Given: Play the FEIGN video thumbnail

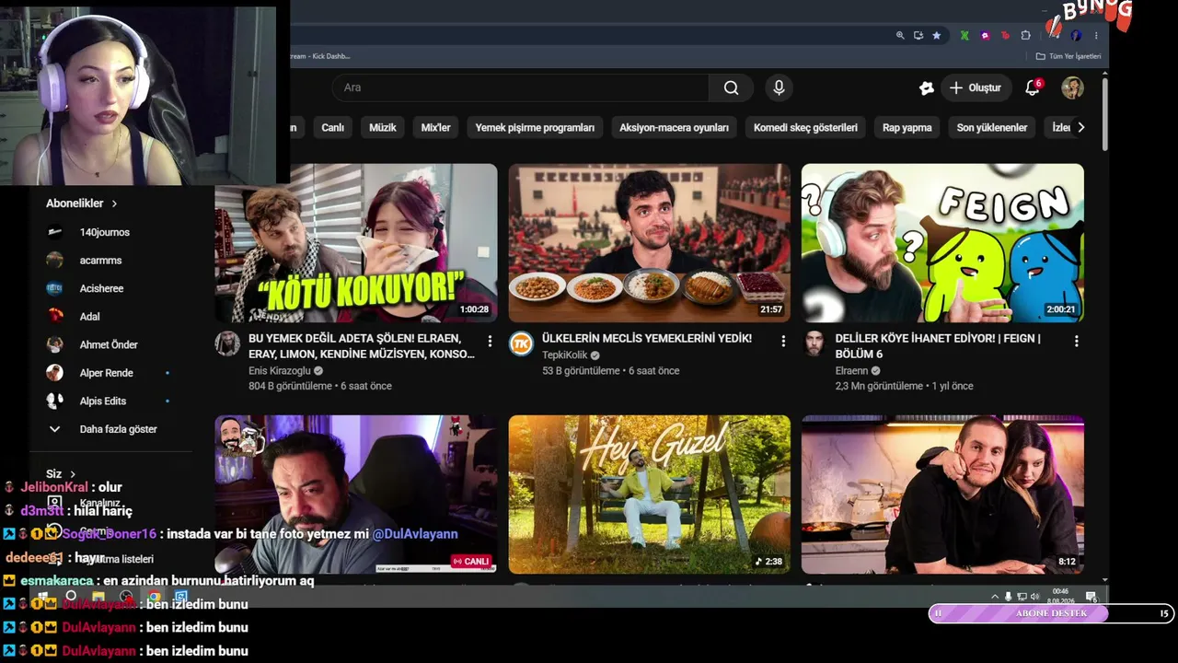Looking at the screenshot, I should pos(942,243).
